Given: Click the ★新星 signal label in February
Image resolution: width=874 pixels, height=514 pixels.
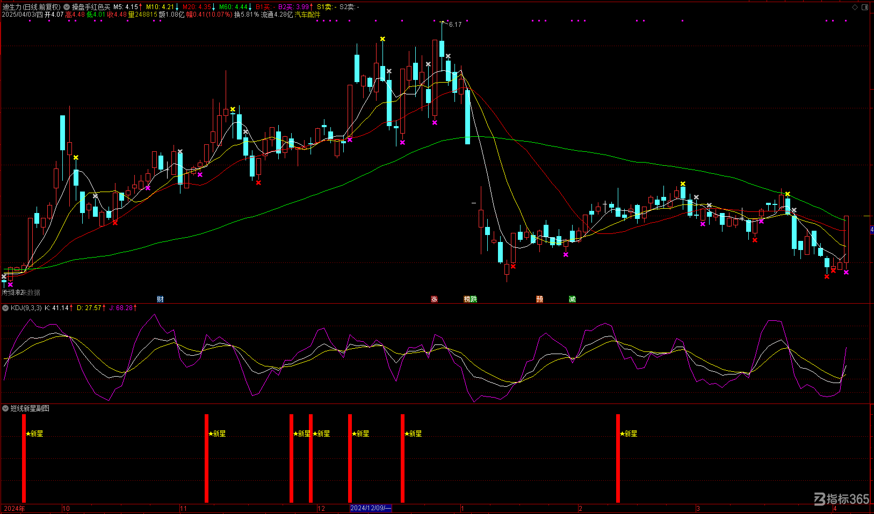Looking at the screenshot, I should 629,434.
